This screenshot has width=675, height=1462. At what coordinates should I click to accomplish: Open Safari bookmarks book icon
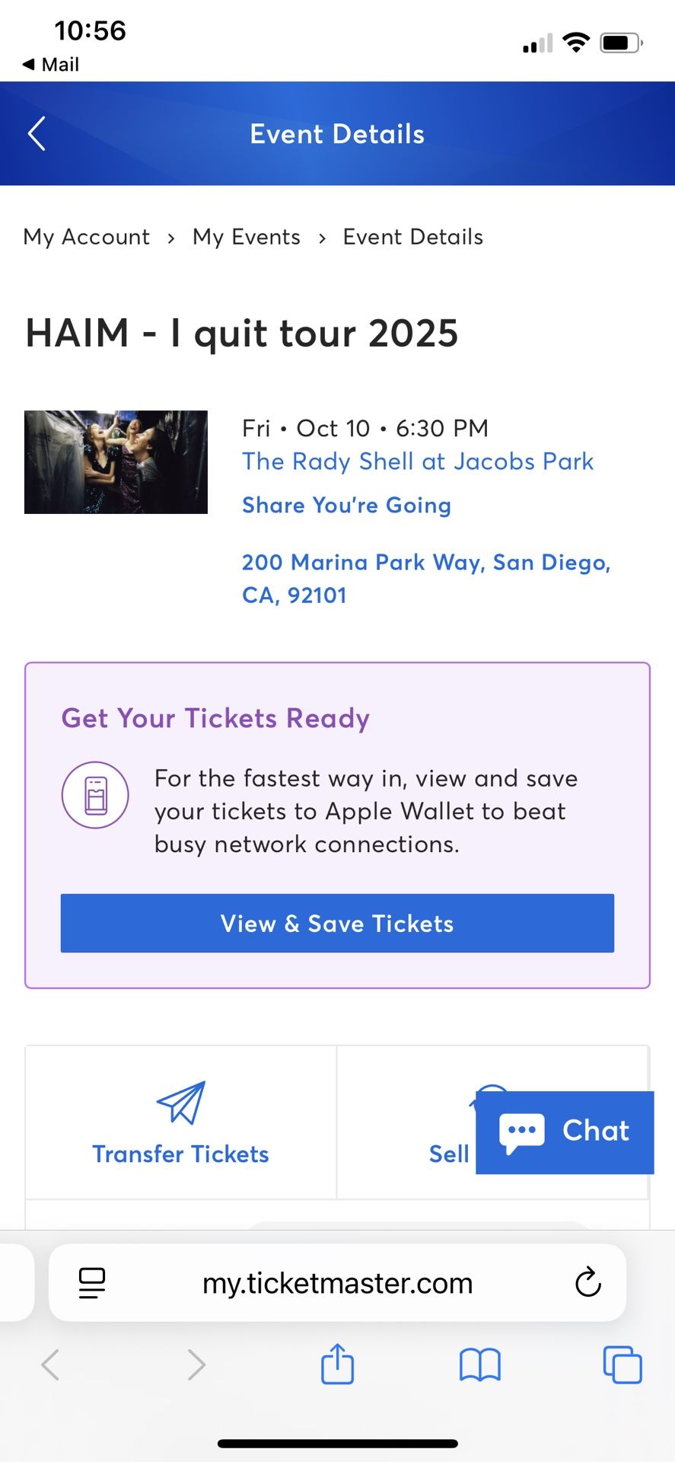[479, 1364]
